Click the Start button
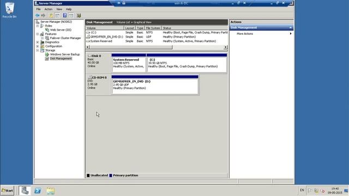This screenshot has height=196, width=349. [7, 191]
